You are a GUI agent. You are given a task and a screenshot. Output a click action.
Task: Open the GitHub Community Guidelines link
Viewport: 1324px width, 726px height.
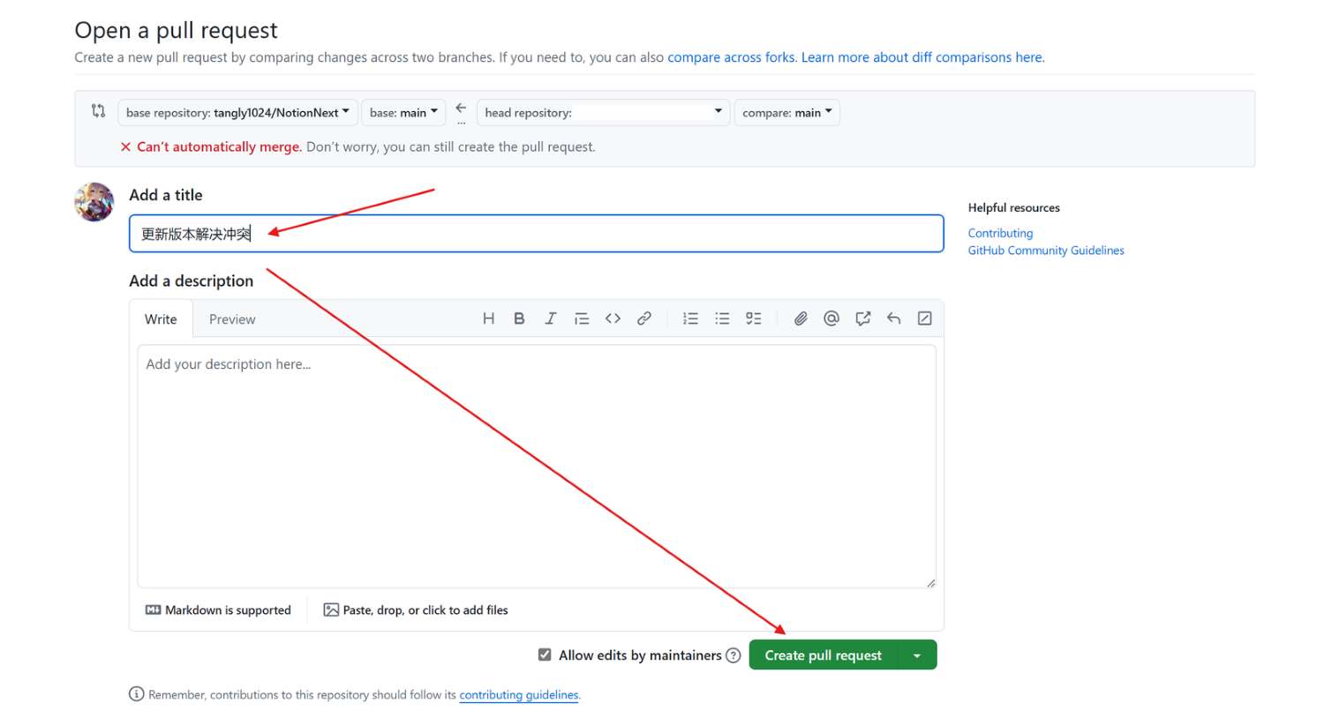[1046, 251]
